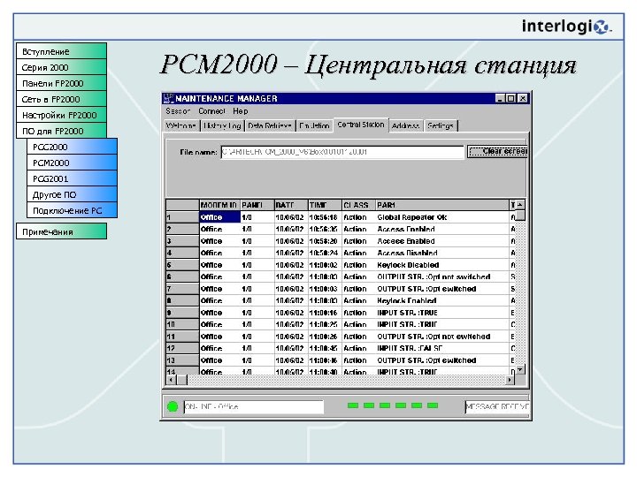
Task: Open the Help menu
Action: click(240, 111)
